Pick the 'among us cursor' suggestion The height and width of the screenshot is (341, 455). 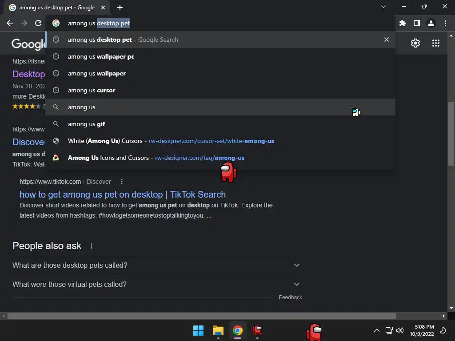[x=220, y=90]
